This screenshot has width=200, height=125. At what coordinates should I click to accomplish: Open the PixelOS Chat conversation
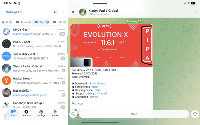34,44
